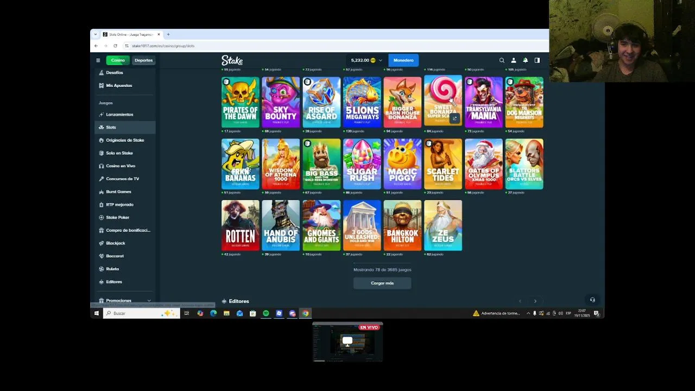
Task: Open the Pirates of the Dawn game
Action: (x=241, y=102)
